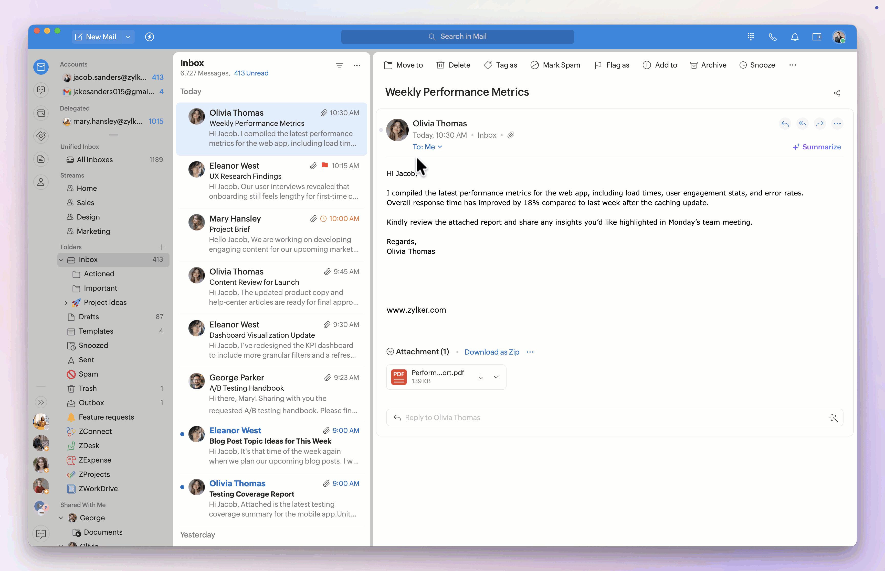885x571 pixels.
Task: Toggle the unread dot on Blog Post email
Action: (182, 434)
